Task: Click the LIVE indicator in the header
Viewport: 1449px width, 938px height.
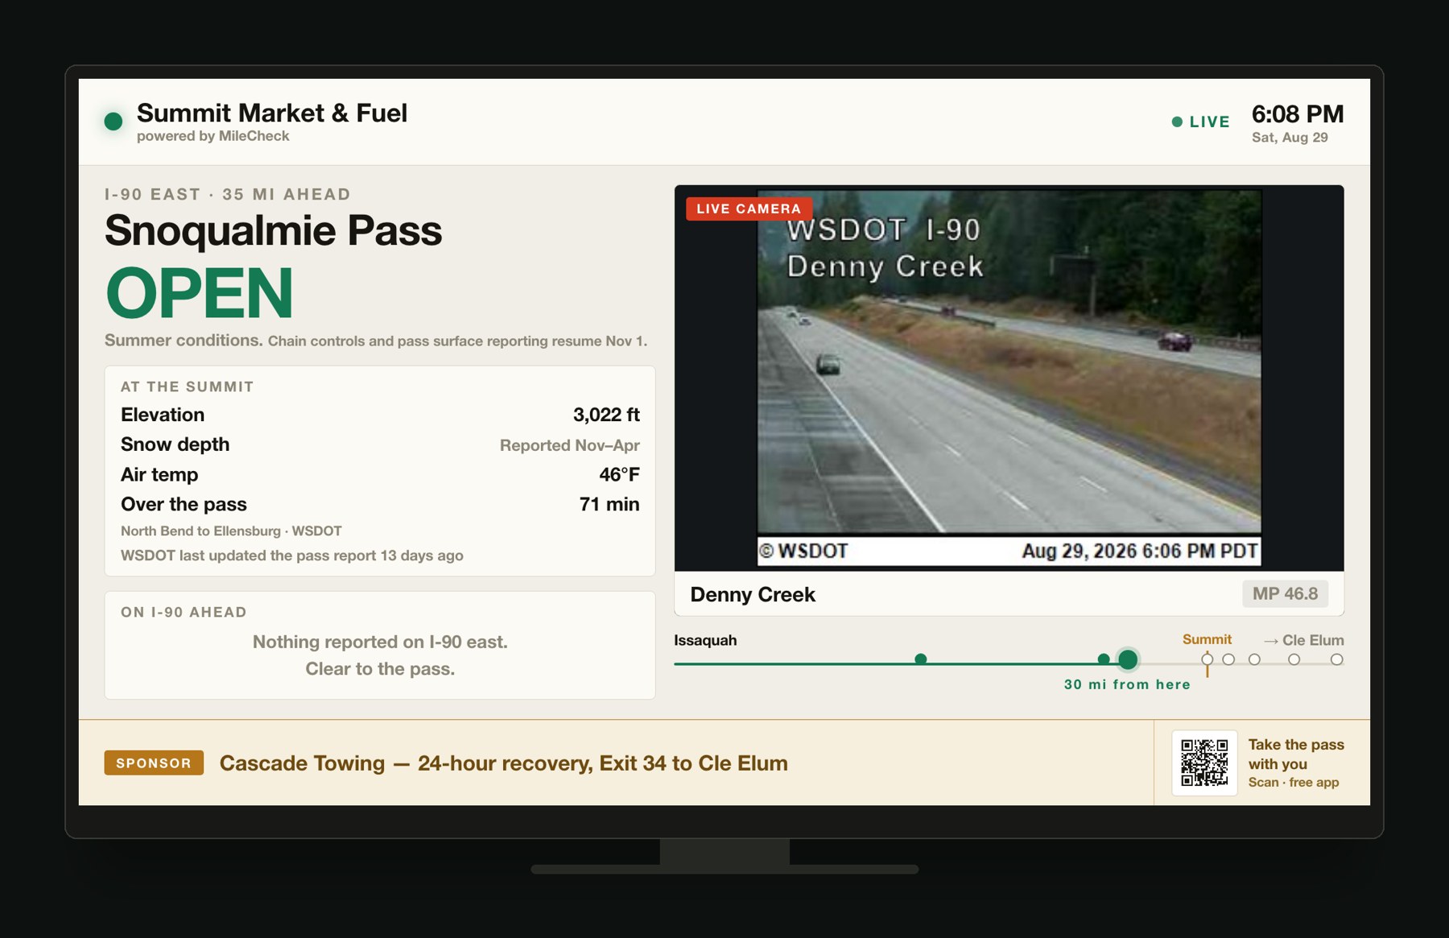Action: click(1200, 122)
